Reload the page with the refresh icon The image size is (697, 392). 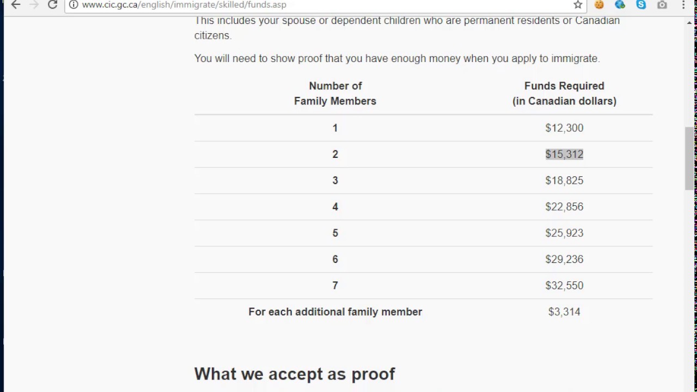(x=53, y=5)
